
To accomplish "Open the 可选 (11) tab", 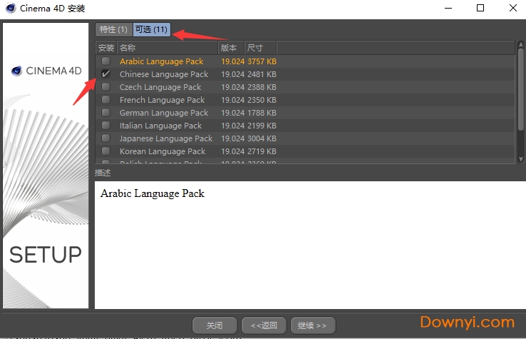I will click(151, 30).
